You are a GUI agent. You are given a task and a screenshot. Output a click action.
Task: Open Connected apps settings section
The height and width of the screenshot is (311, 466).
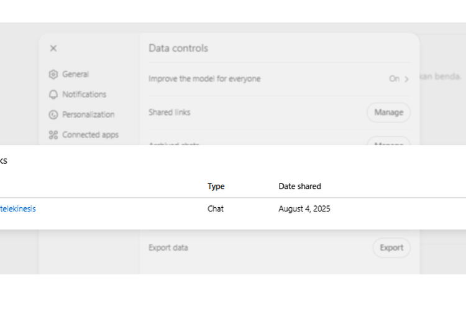90,135
